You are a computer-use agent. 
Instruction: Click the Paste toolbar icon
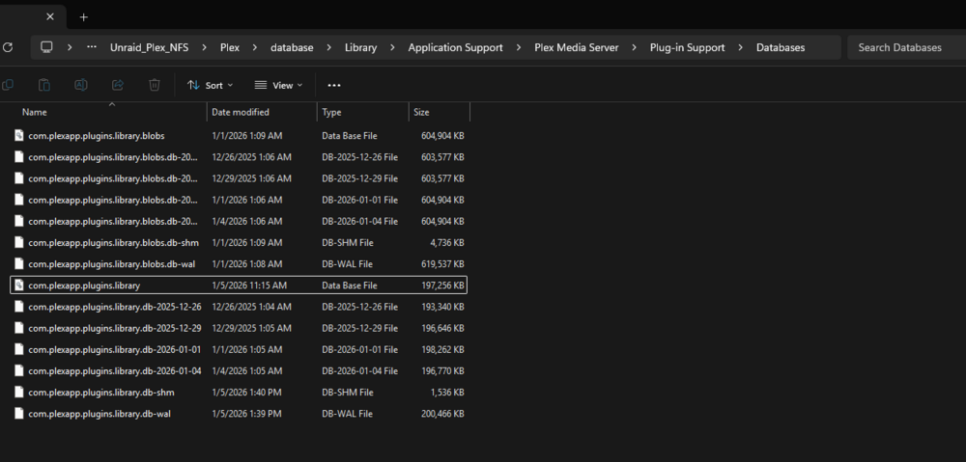pos(44,85)
